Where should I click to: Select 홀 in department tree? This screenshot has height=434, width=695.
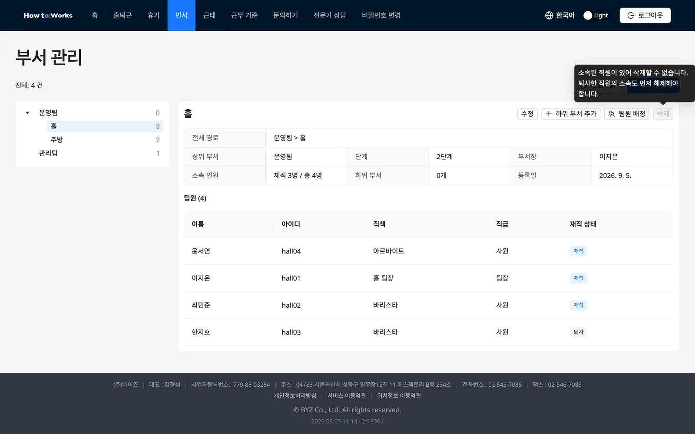(105, 126)
